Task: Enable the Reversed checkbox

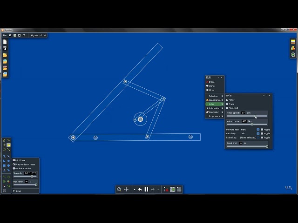Action: coord(227,108)
